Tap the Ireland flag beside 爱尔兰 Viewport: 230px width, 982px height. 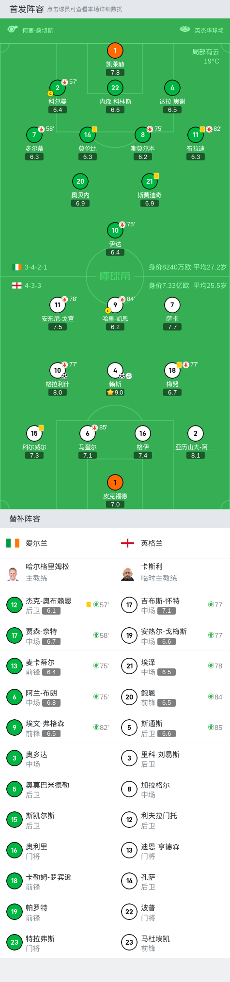(x=13, y=543)
